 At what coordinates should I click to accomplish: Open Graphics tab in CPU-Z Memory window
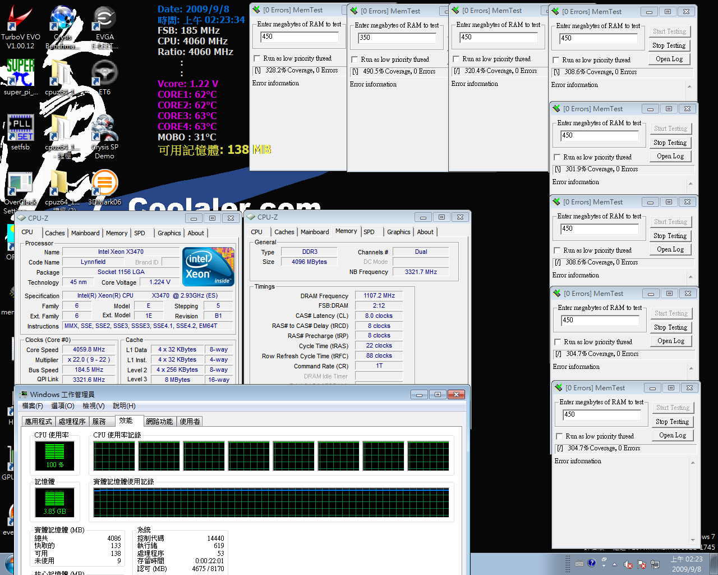click(399, 232)
